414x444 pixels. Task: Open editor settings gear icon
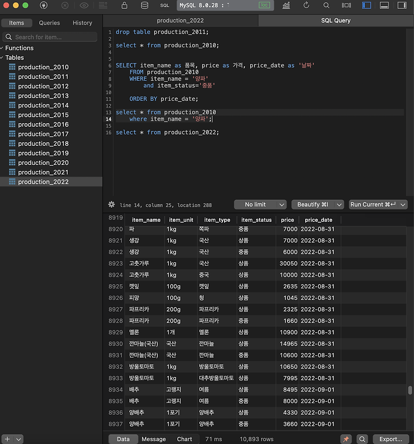pos(112,205)
